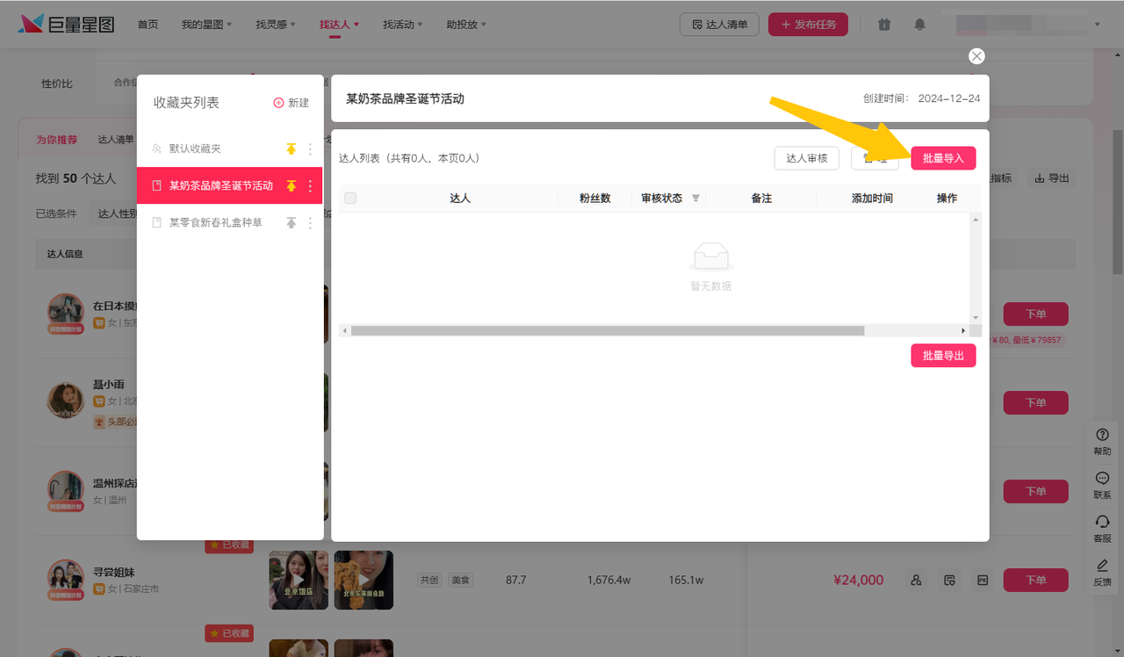Image resolution: width=1124 pixels, height=657 pixels.
Task: Expand the 我的星图 dropdown menu
Action: pos(206,25)
